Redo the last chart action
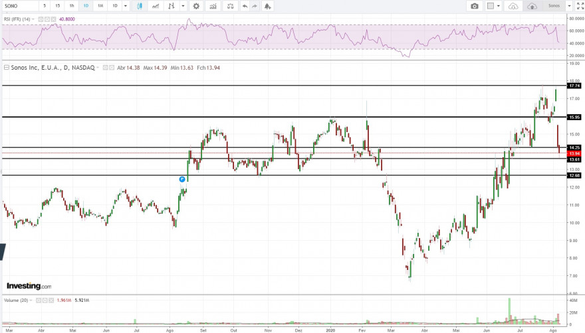Image resolution: width=585 pixels, height=333 pixels. click(x=255, y=6)
